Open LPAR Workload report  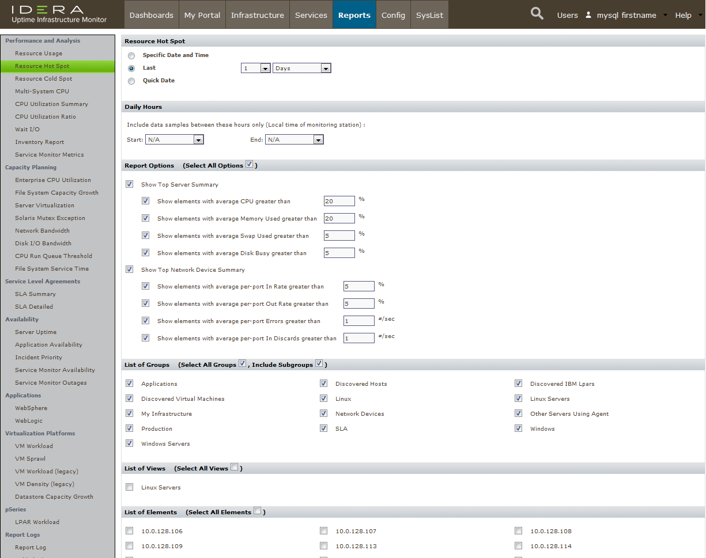click(37, 522)
